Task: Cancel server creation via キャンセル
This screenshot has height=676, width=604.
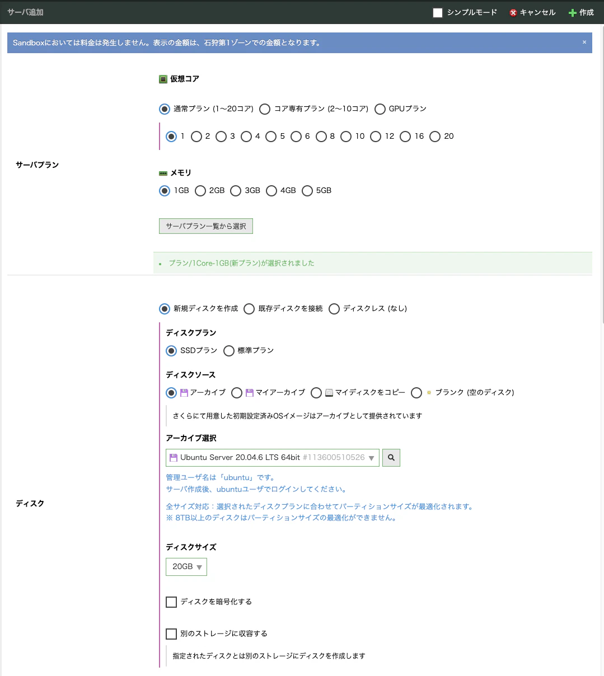Action: [532, 12]
